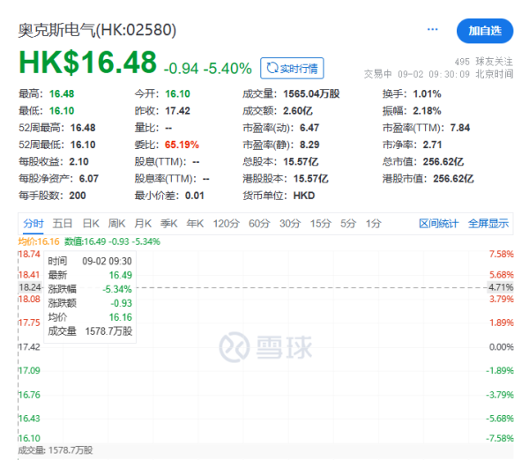Click chart axis label 18.74
Image resolution: width=529 pixels, height=460 pixels.
(29, 254)
